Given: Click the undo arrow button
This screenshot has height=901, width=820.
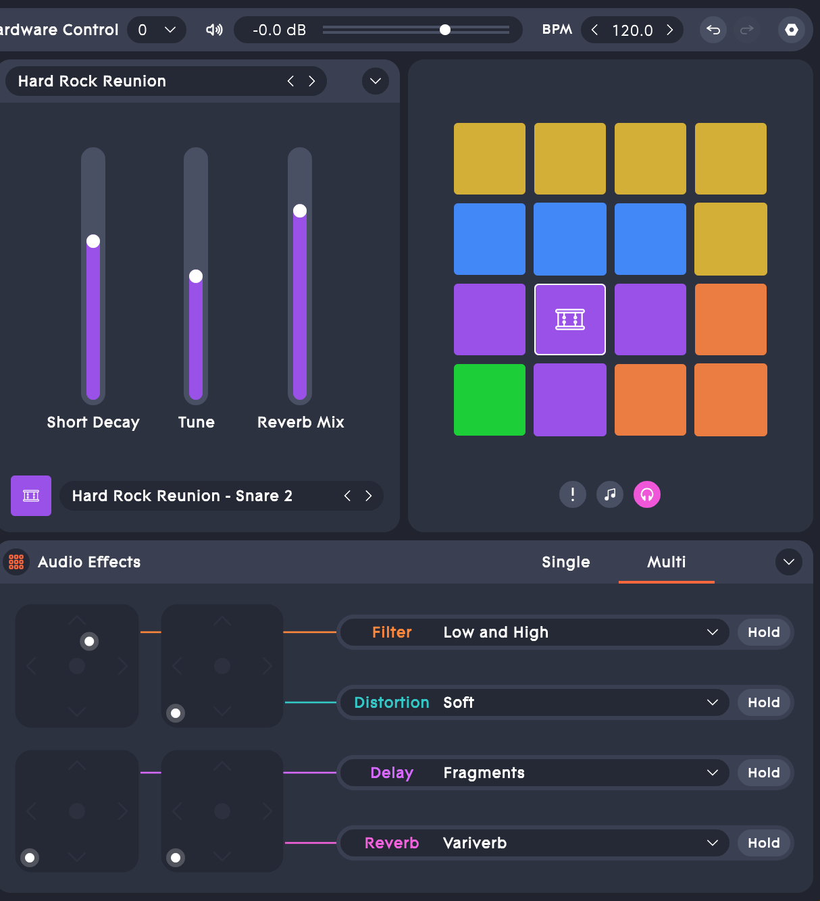Looking at the screenshot, I should pyautogui.click(x=713, y=30).
